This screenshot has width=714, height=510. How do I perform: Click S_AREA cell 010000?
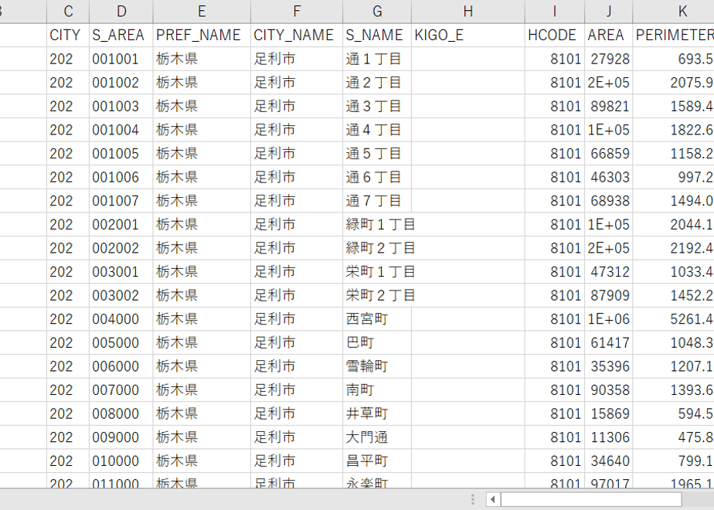(121, 461)
